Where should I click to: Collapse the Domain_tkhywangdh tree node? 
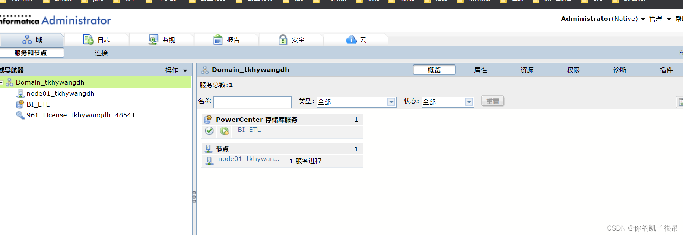pyautogui.click(x=1, y=82)
